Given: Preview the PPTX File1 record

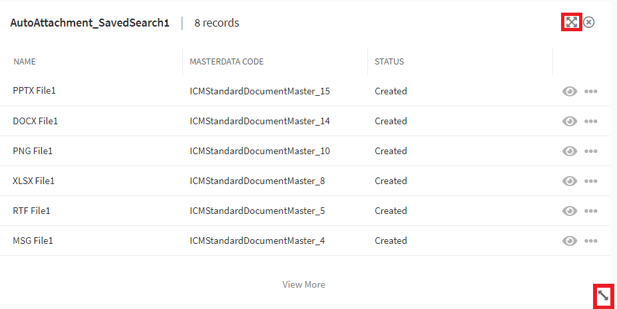Looking at the screenshot, I should [x=569, y=91].
